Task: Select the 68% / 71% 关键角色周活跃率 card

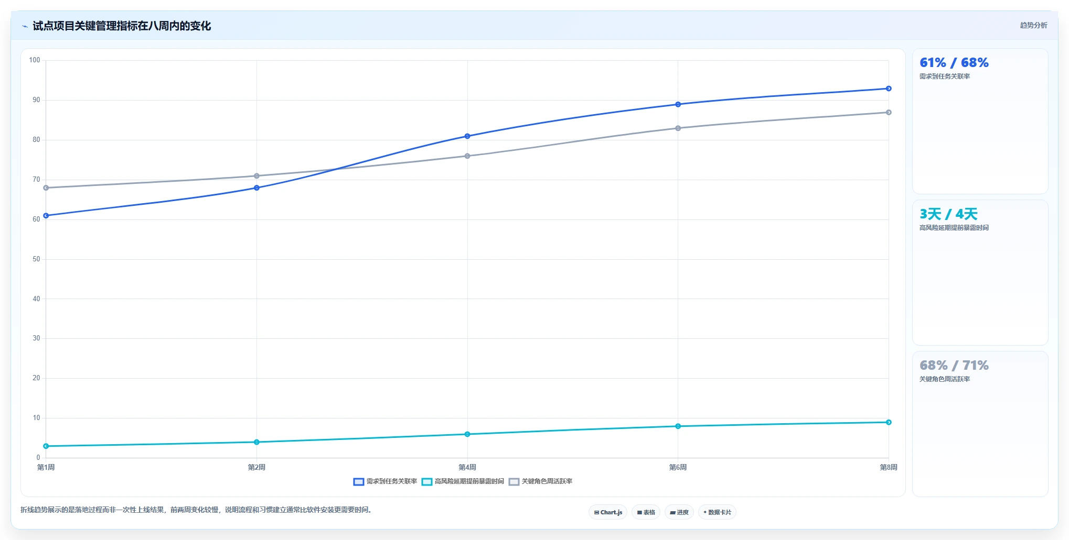Action: (x=980, y=424)
